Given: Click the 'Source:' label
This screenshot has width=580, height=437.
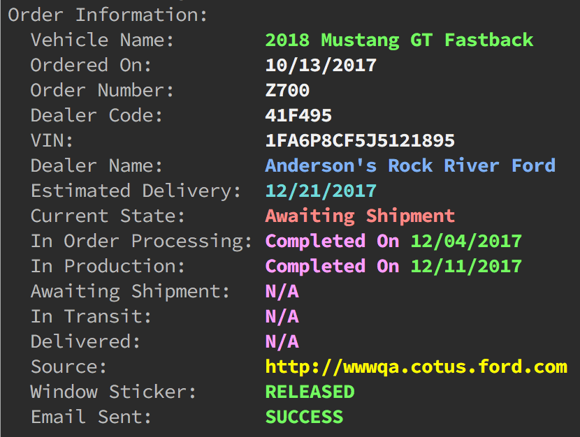Looking at the screenshot, I should pyautogui.click(x=68, y=366).
